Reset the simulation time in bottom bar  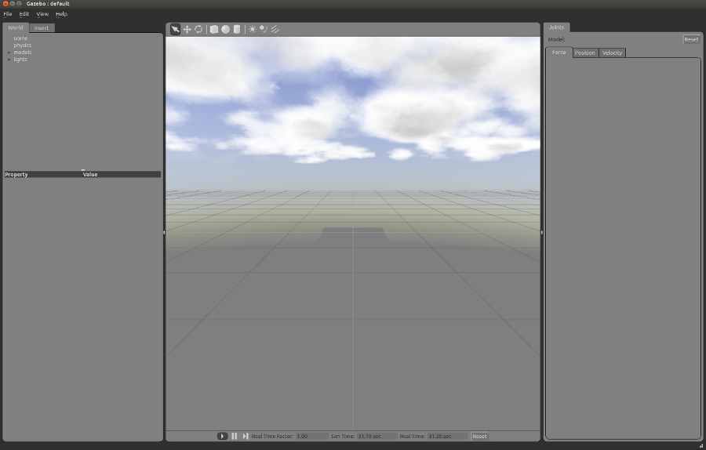[x=479, y=436]
